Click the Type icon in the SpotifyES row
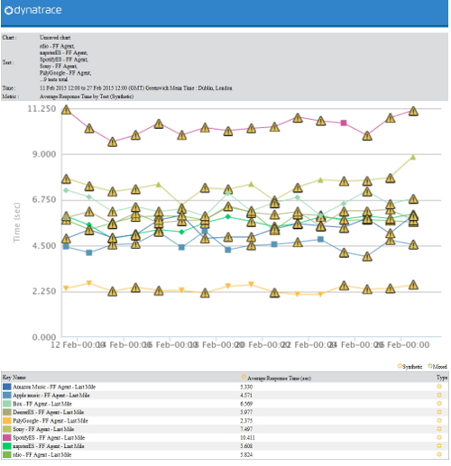Image resolution: width=451 pixels, height=466 pixels. [439, 437]
